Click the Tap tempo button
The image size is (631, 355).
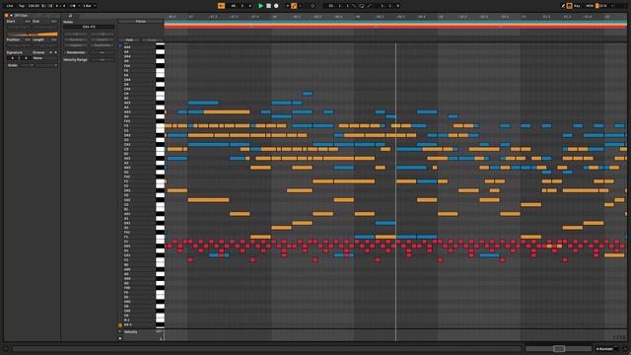click(x=22, y=6)
